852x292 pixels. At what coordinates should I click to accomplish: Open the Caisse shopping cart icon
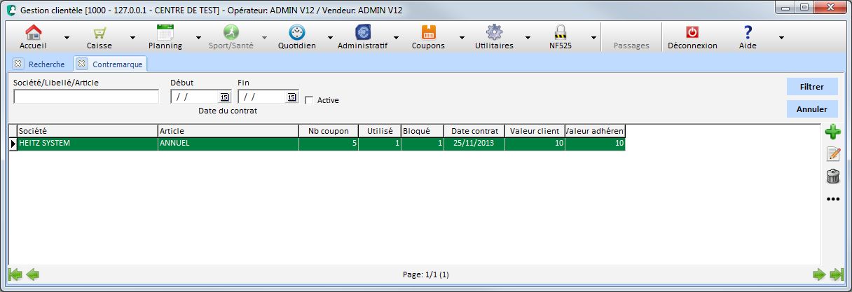[x=99, y=33]
